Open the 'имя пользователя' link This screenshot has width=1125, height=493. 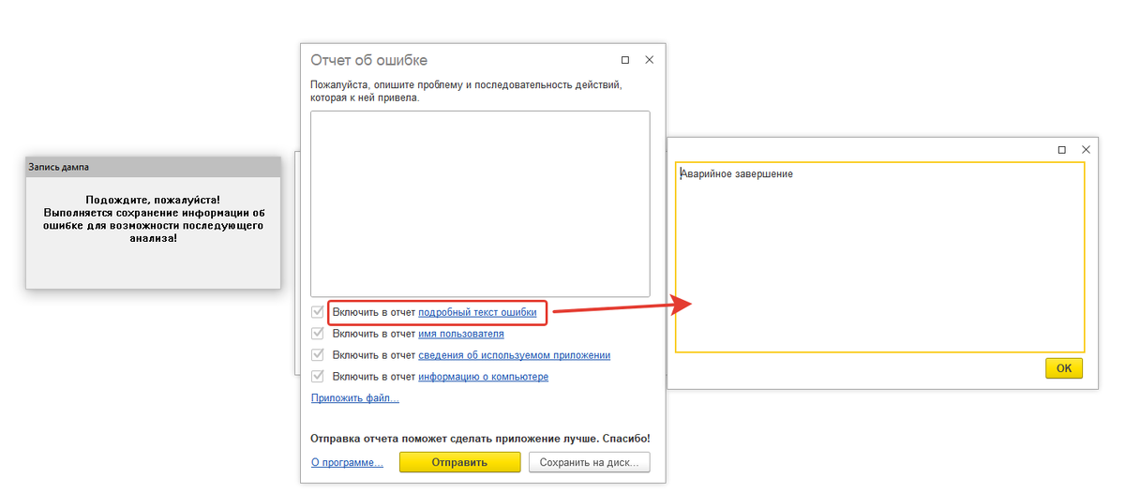(x=461, y=334)
